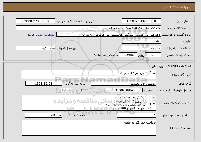Click the remaining days field showing 2
201x142 pixels.
coord(153,55)
